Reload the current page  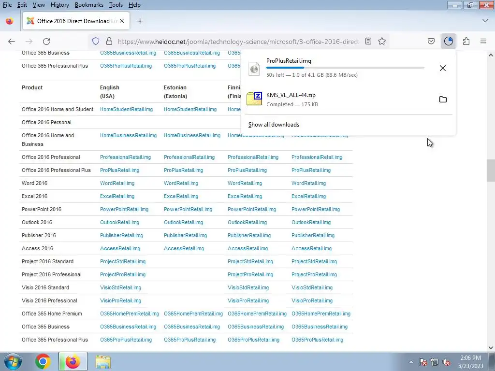(46, 42)
